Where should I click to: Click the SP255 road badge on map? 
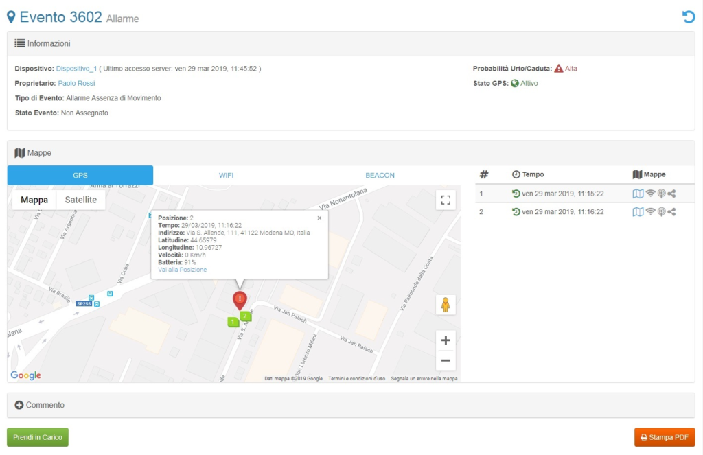click(x=84, y=303)
